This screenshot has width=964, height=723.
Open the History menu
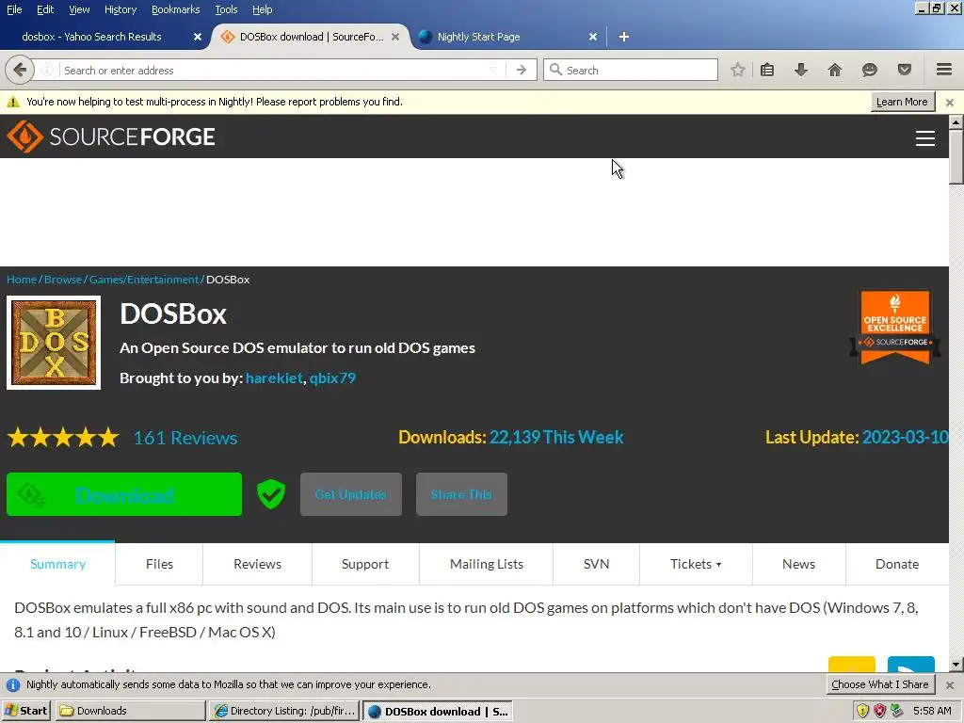click(x=120, y=9)
